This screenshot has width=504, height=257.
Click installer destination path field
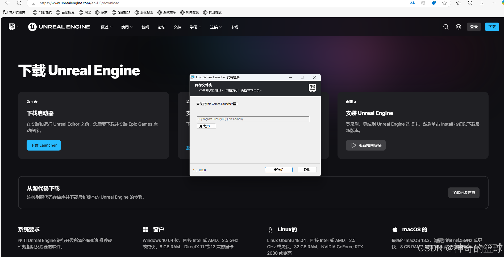click(x=253, y=119)
